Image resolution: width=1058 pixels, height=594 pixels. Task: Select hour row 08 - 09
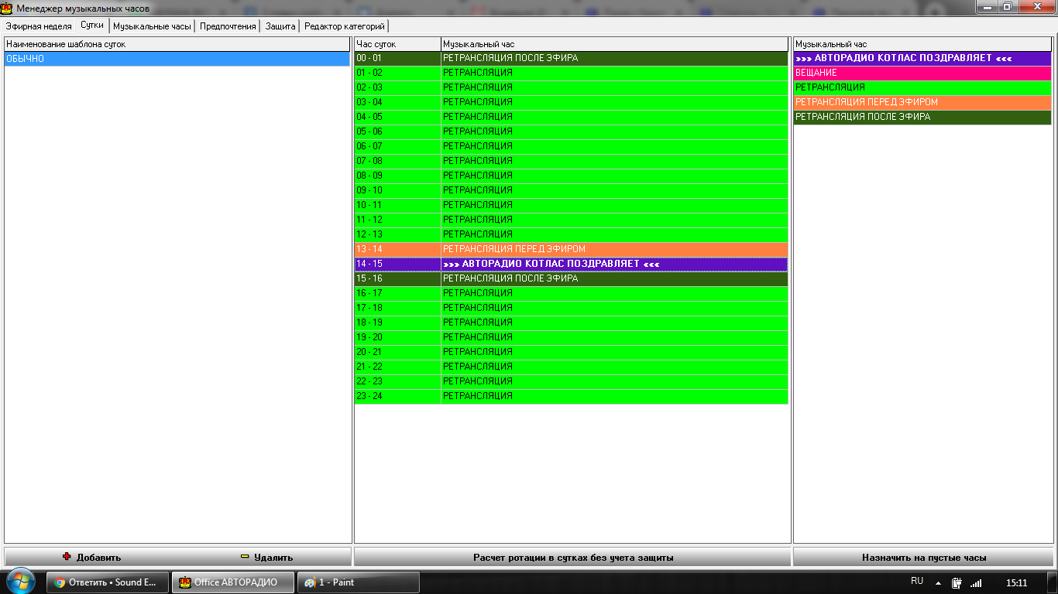pyautogui.click(x=571, y=176)
